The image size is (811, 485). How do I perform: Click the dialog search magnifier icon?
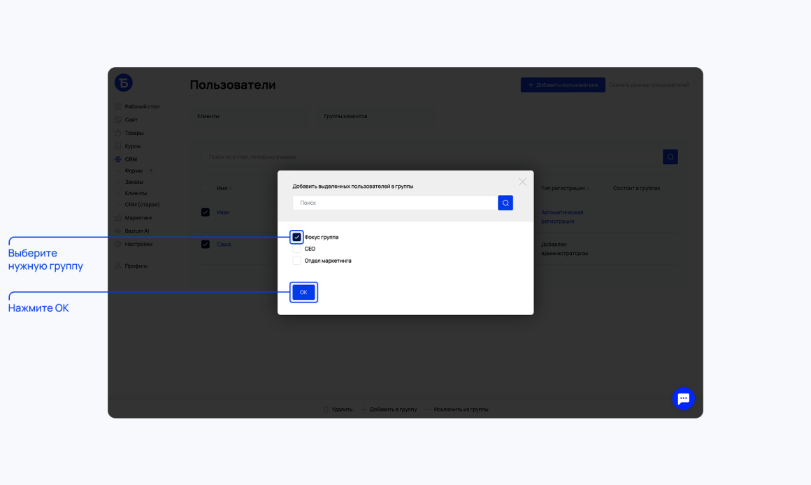tap(505, 203)
